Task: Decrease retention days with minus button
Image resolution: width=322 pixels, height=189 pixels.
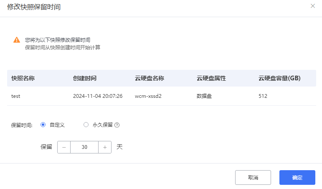Action: click(x=64, y=147)
